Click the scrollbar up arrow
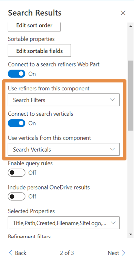The image size is (134, 266). click(x=131, y=26)
